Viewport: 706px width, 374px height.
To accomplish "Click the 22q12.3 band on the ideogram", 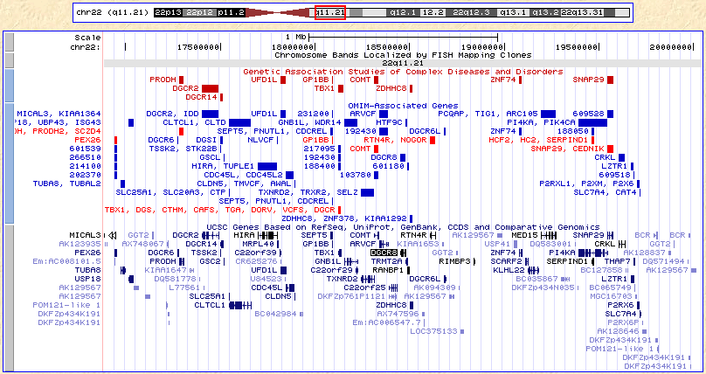I will (x=473, y=14).
